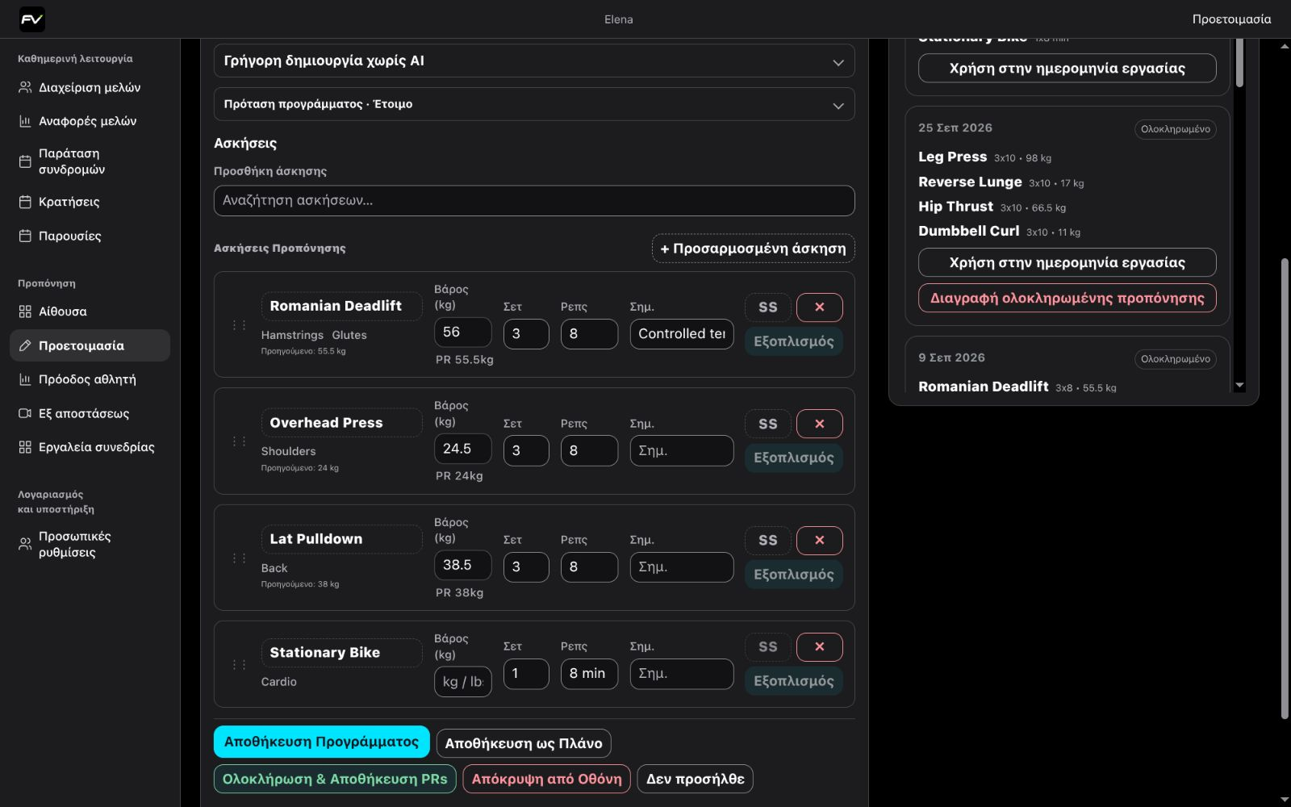Remove the Overhead Press exercise with X

[x=819, y=424]
